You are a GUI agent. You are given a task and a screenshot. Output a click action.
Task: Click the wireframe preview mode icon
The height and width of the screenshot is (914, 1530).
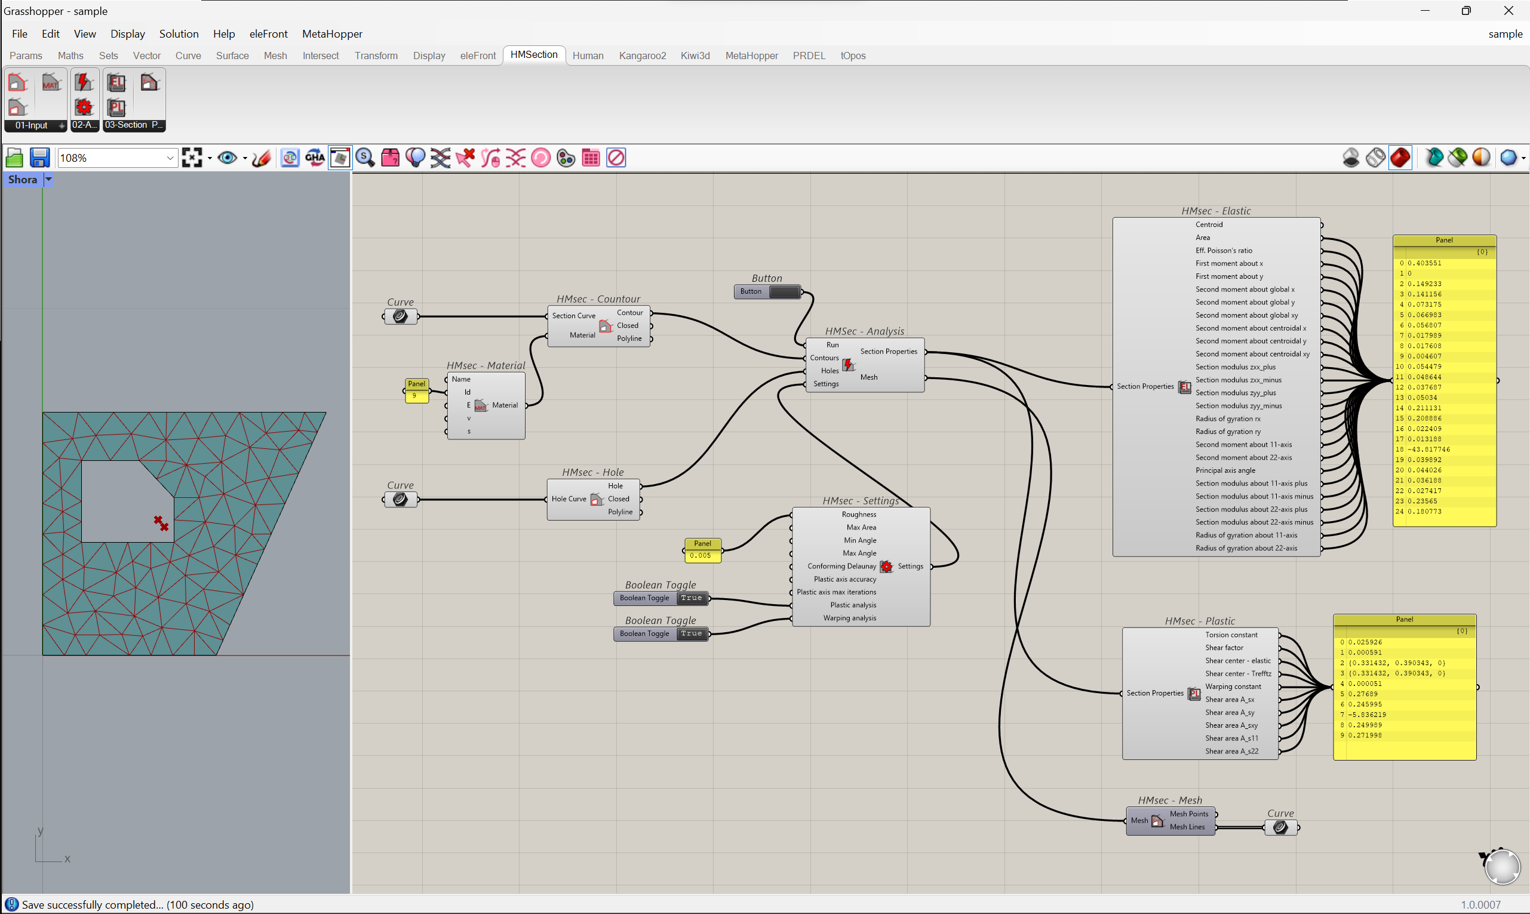pyautogui.click(x=1375, y=158)
